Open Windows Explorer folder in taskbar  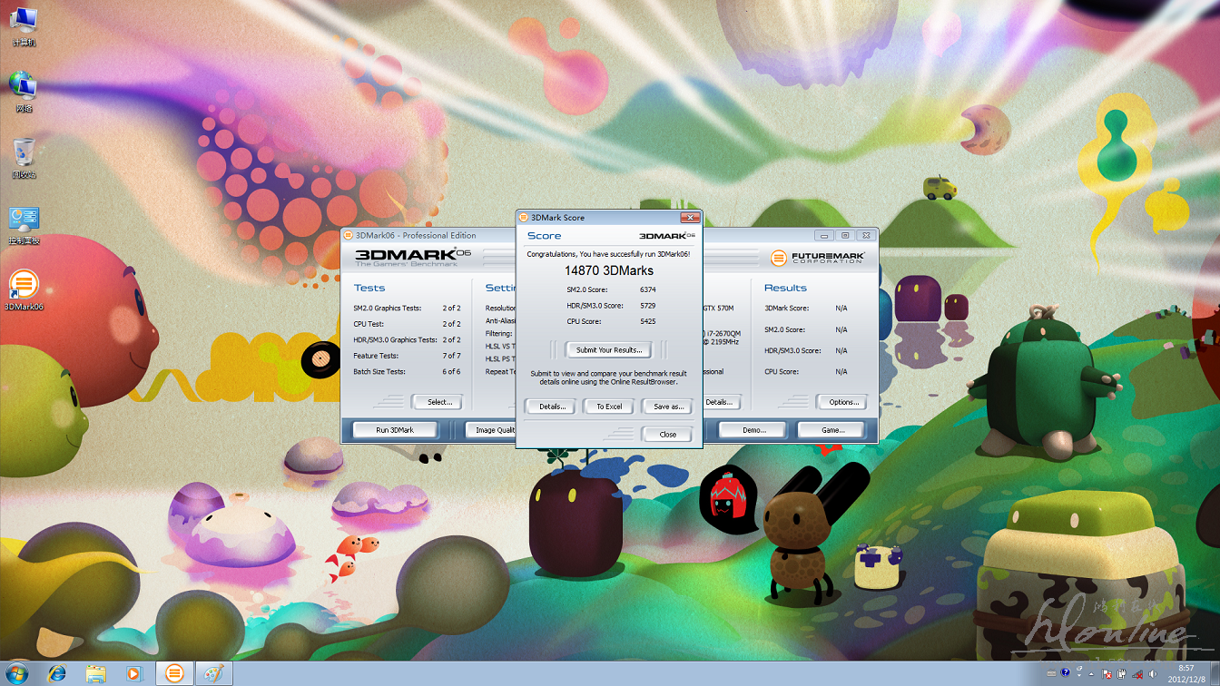[96, 673]
